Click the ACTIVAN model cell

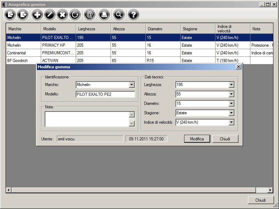pyautogui.click(x=58, y=60)
